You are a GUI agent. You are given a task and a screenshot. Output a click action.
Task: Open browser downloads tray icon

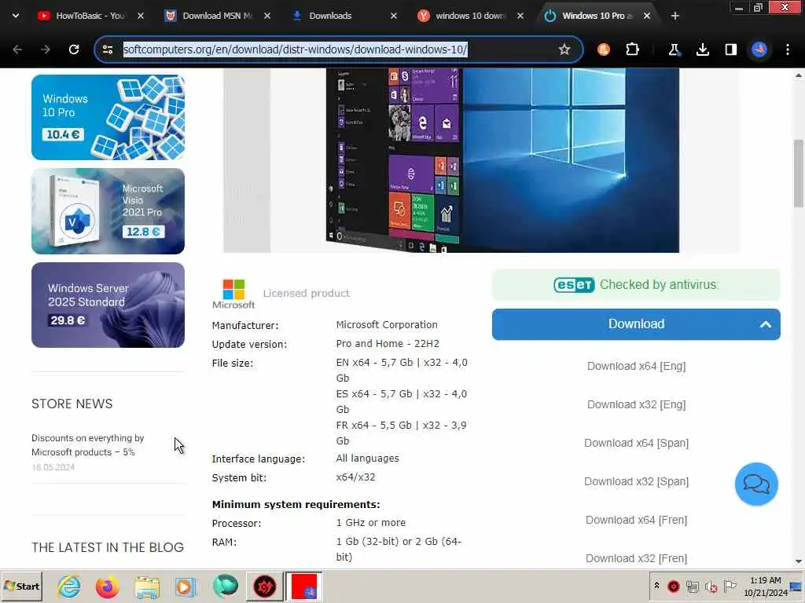point(702,49)
